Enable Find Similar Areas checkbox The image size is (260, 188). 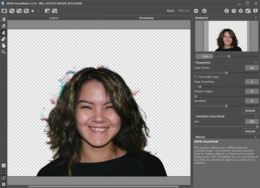click(196, 77)
